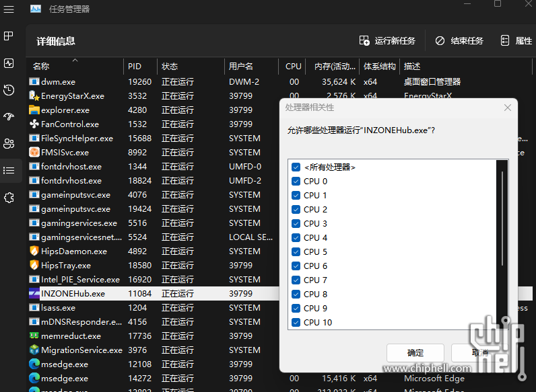The height and width of the screenshot is (392, 536).
Task: Click the 桌面窗口管理器 description text
Action: pos(432,81)
